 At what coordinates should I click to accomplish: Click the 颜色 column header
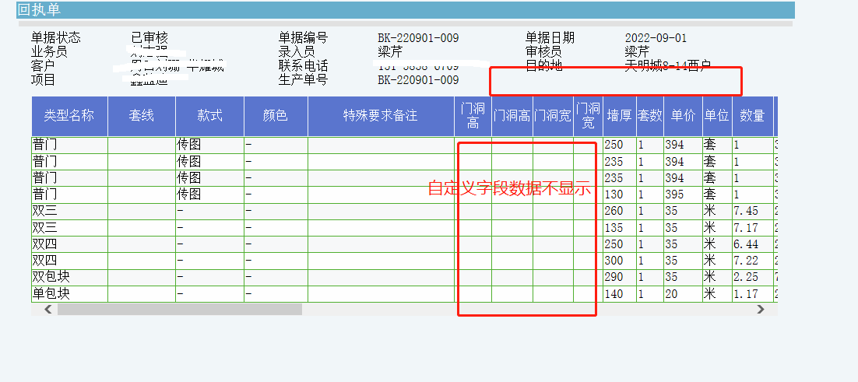(x=276, y=116)
